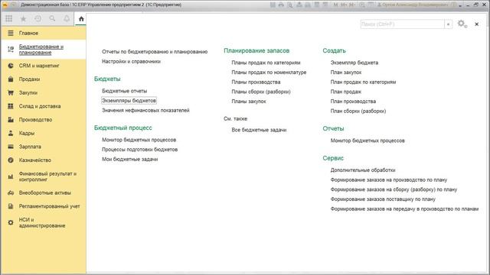Open Монитор бюджетных процессов under Отчеты
This screenshot has height=275, width=490.
(x=367, y=141)
